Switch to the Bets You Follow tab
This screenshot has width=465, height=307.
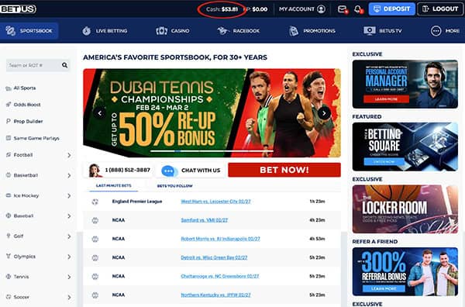coord(174,186)
